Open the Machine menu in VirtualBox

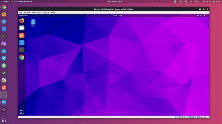tap(27, 12)
